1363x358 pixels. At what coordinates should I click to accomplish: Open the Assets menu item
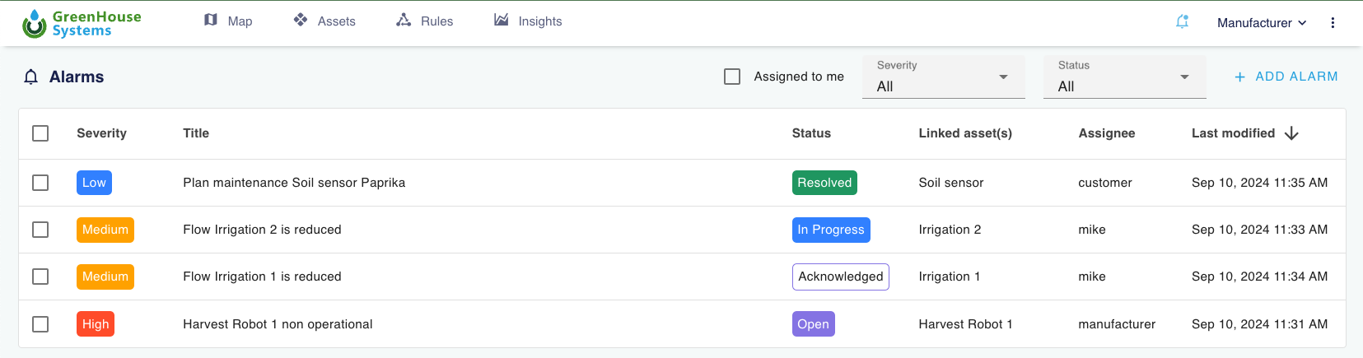[336, 21]
